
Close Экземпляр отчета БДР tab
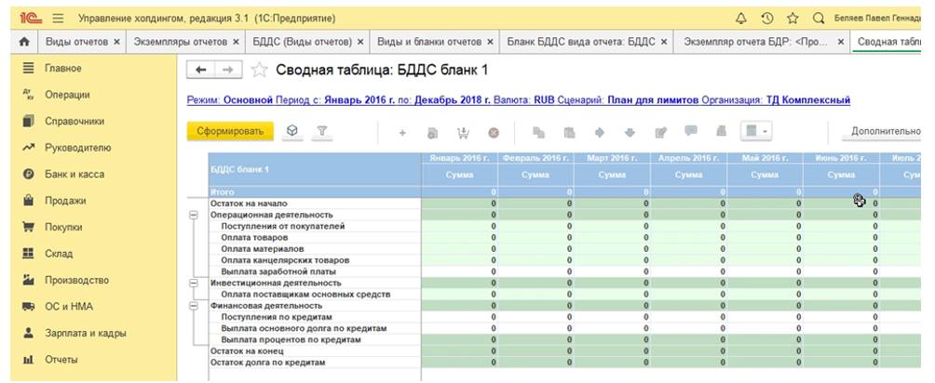pos(841,42)
